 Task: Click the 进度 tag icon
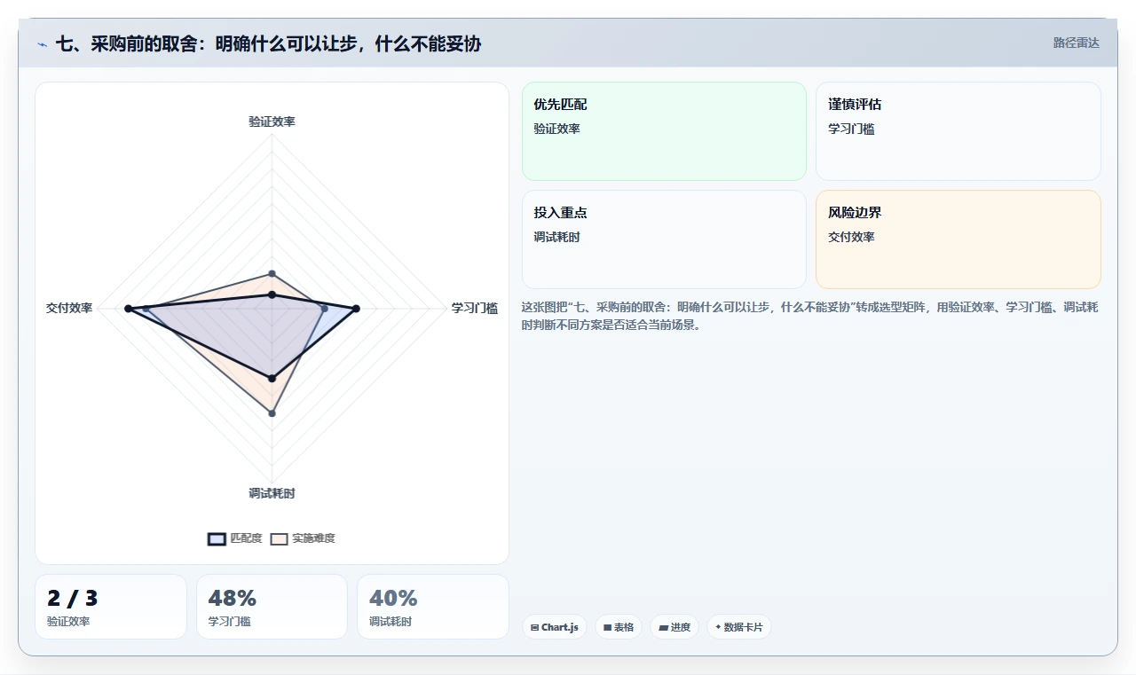pos(663,627)
